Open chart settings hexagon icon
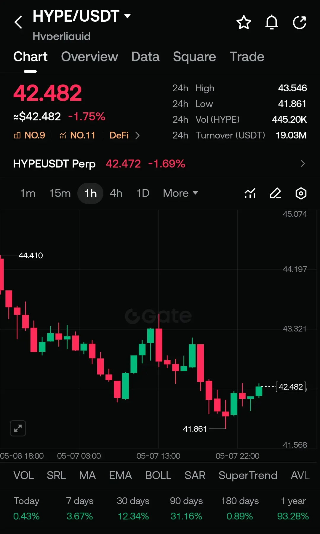The image size is (320, 534). [301, 193]
